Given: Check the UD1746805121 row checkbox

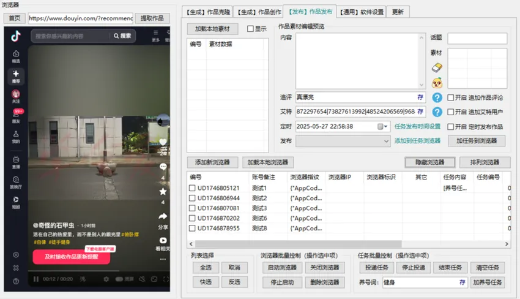Looking at the screenshot, I should (192, 188).
